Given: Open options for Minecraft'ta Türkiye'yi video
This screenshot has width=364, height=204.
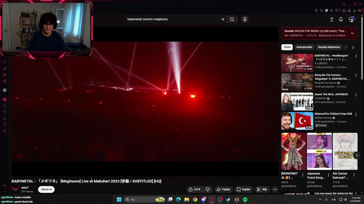Looking at the screenshot, I should click(356, 114).
